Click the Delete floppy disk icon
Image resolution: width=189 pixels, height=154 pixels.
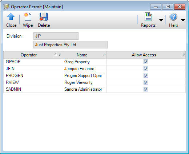[x=44, y=17]
